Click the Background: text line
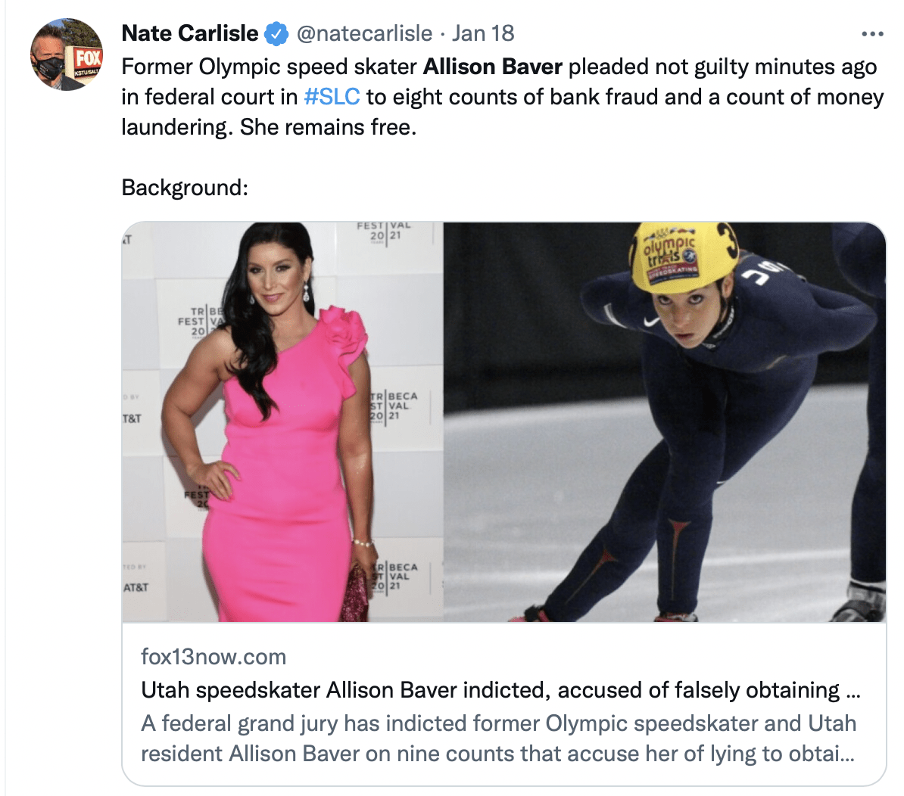 tap(185, 188)
